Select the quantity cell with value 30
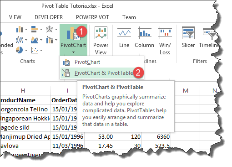232x167 pixels. tap(128, 146)
